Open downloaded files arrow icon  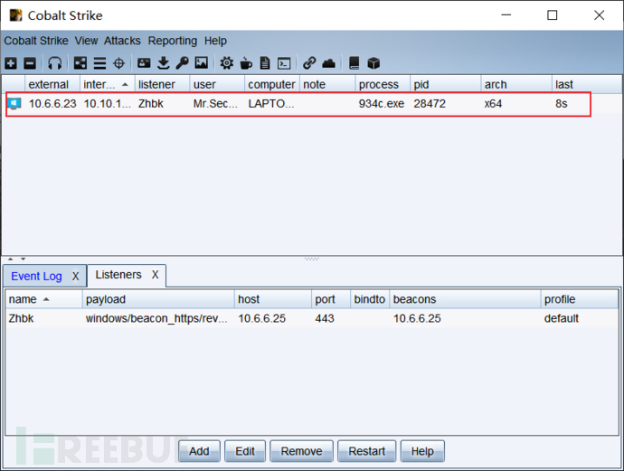(163, 63)
